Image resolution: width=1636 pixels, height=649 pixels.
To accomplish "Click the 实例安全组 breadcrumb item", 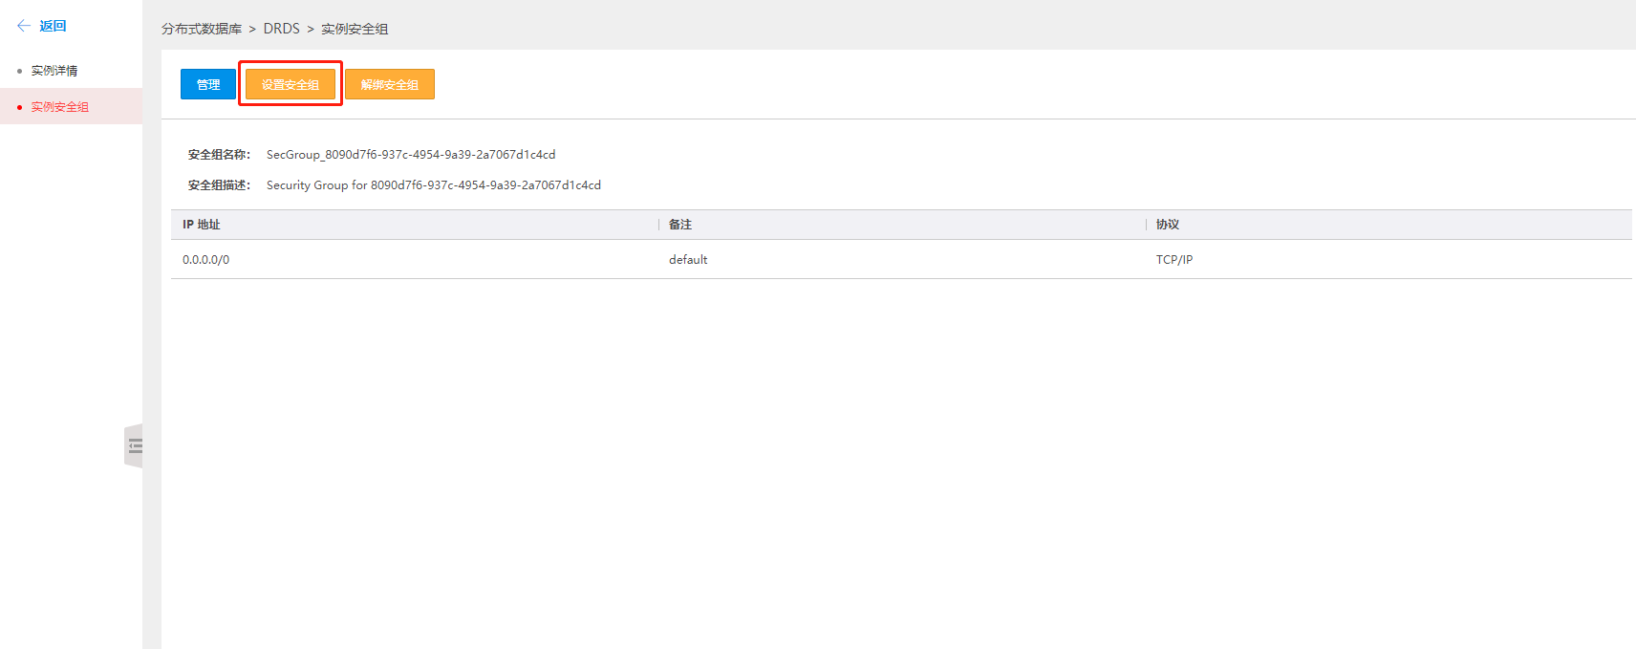I will tap(355, 29).
